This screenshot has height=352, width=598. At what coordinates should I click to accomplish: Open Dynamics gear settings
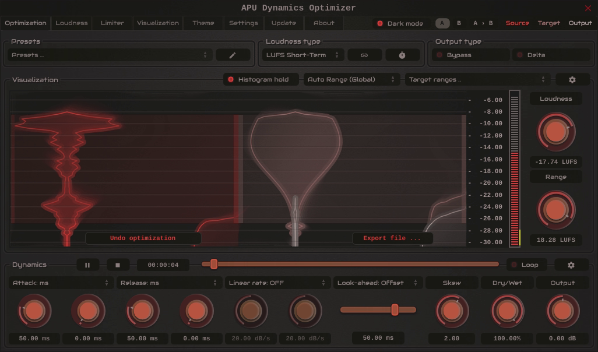pos(571,265)
